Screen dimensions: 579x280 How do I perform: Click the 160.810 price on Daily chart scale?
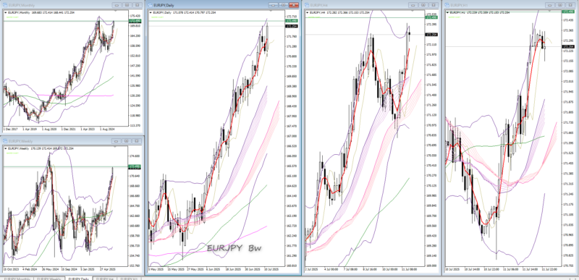coord(292,266)
